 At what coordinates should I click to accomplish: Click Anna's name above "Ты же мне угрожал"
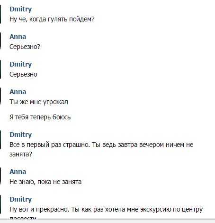[x=18, y=92]
